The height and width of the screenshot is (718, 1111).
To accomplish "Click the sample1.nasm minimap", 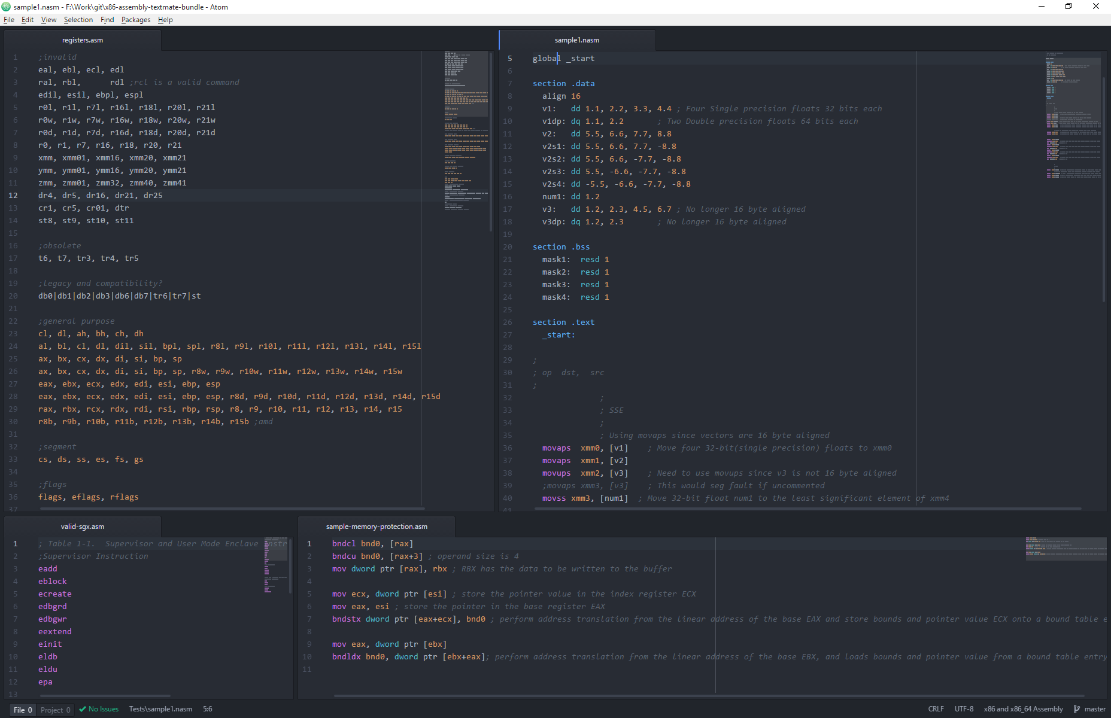I will (x=1073, y=115).
